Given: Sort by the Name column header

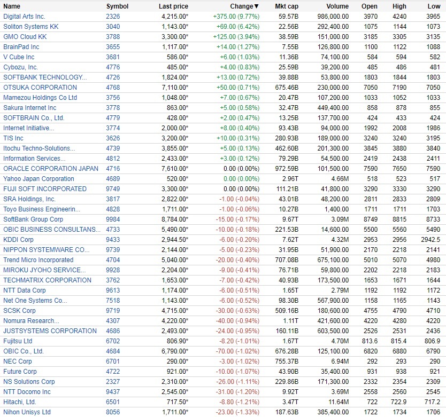Looking at the screenshot, I should click(12, 6).
